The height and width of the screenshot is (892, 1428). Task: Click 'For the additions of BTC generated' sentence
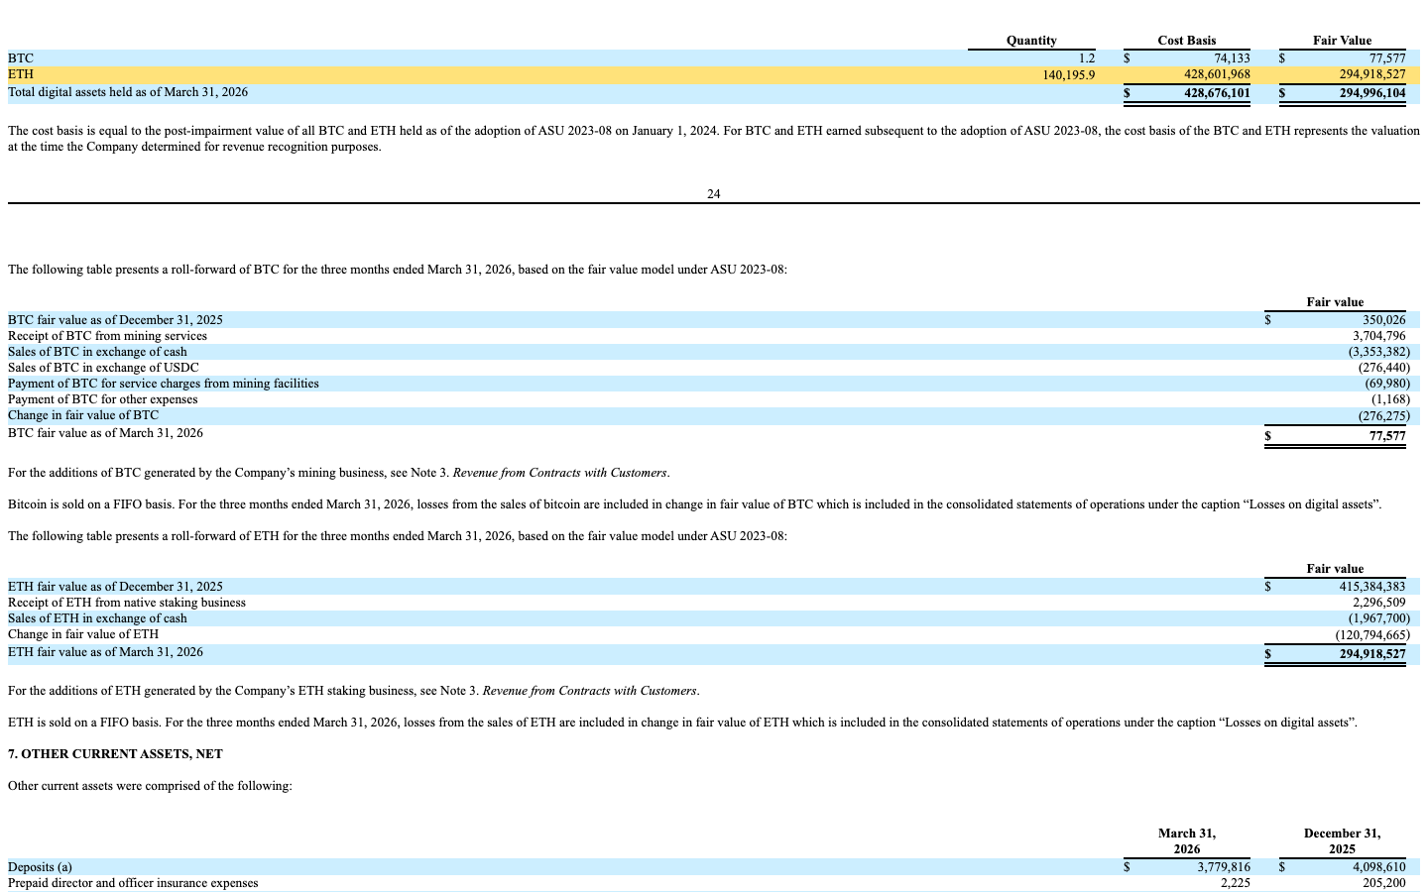tap(338, 473)
